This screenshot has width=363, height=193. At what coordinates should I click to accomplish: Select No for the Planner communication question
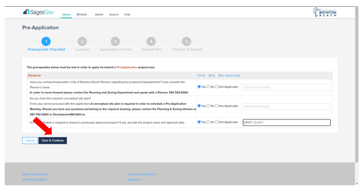[209, 87]
